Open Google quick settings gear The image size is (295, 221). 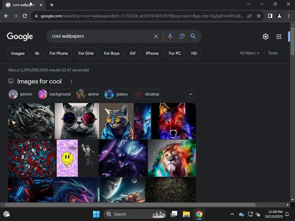(x=265, y=37)
